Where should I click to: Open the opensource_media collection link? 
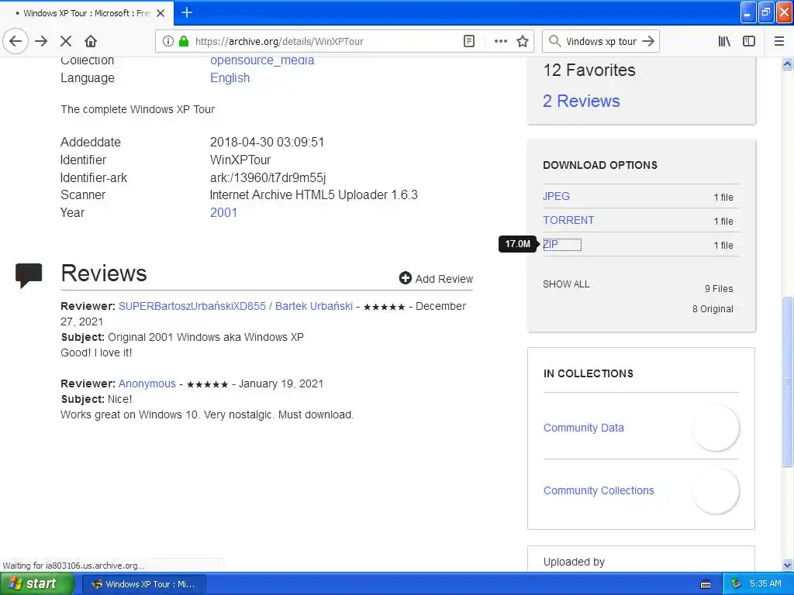262,60
